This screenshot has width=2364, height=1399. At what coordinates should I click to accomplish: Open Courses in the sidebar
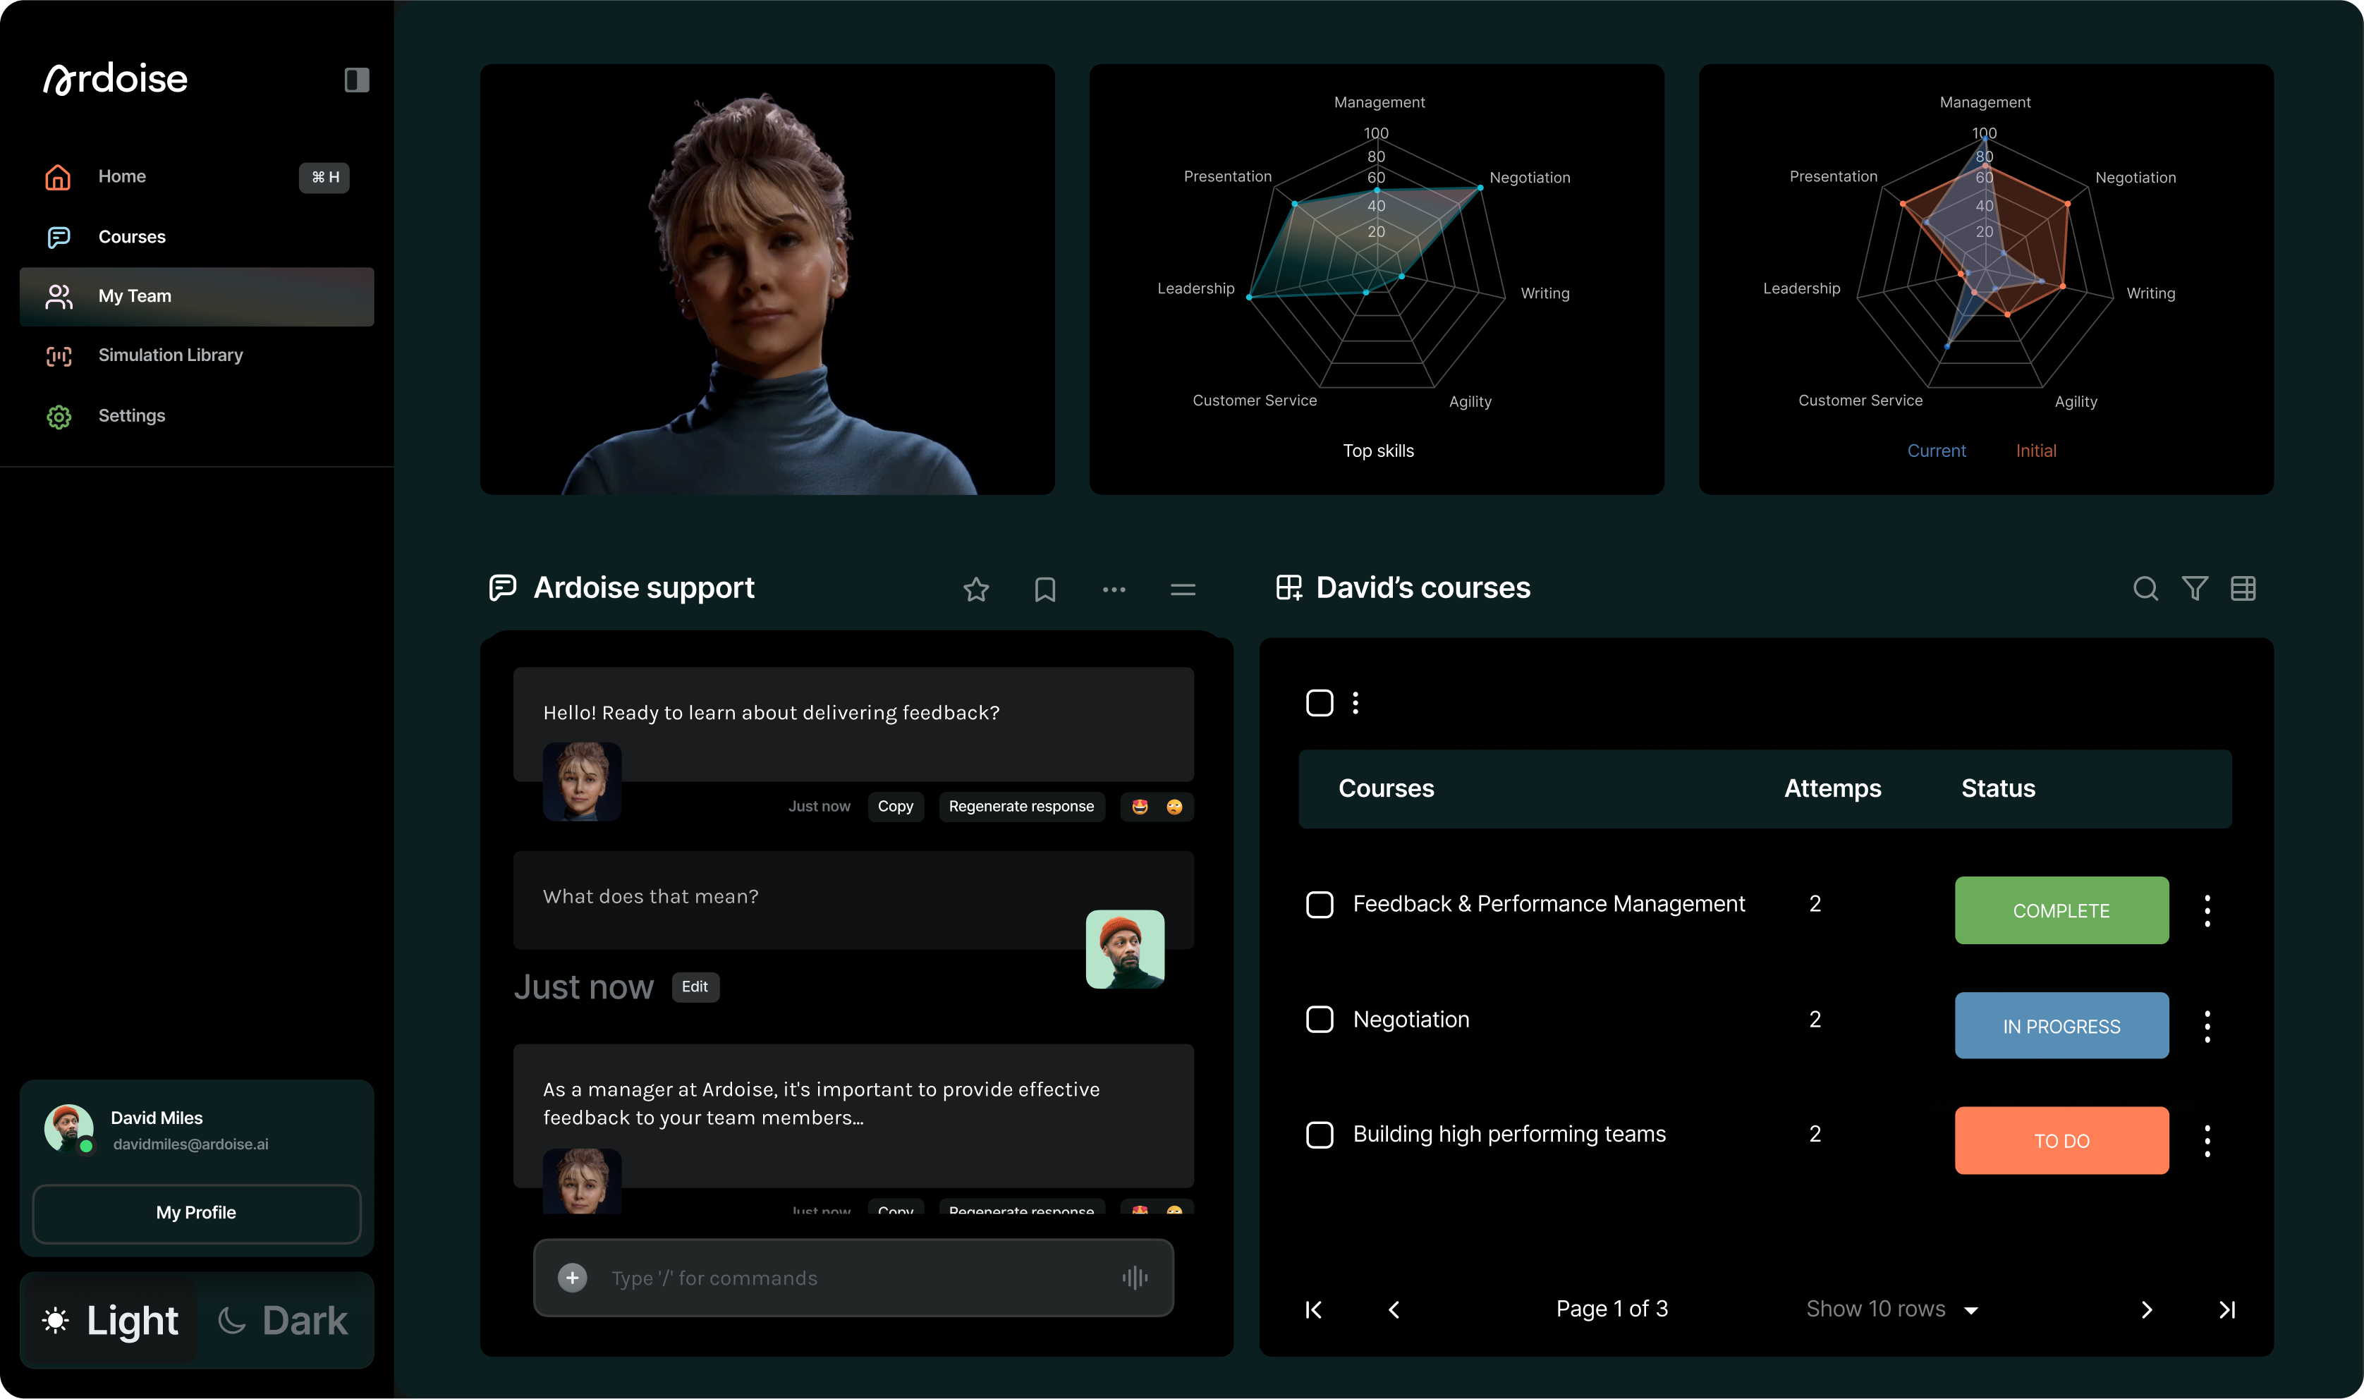pyautogui.click(x=197, y=237)
